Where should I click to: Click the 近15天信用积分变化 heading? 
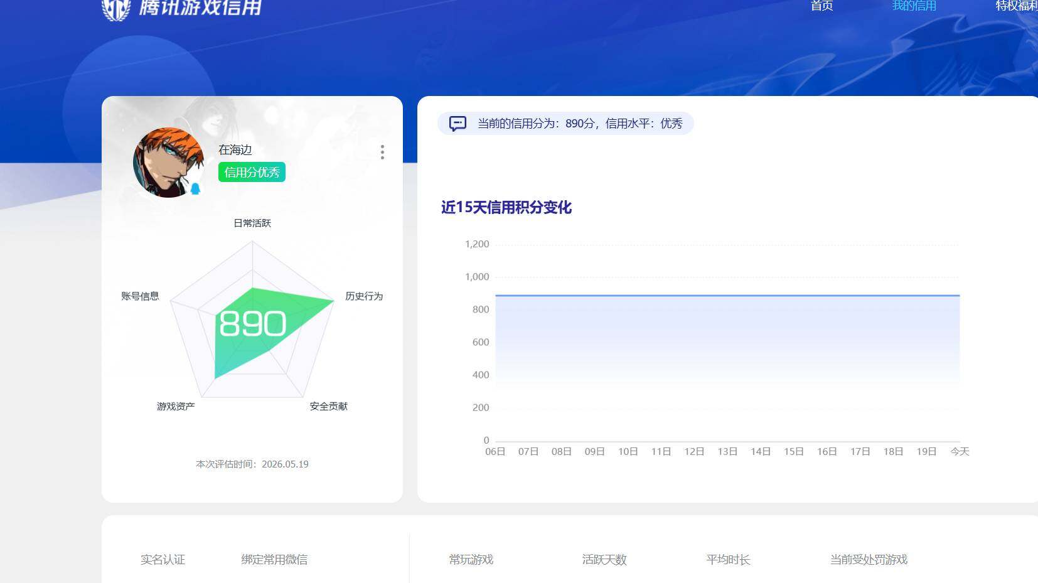(506, 207)
